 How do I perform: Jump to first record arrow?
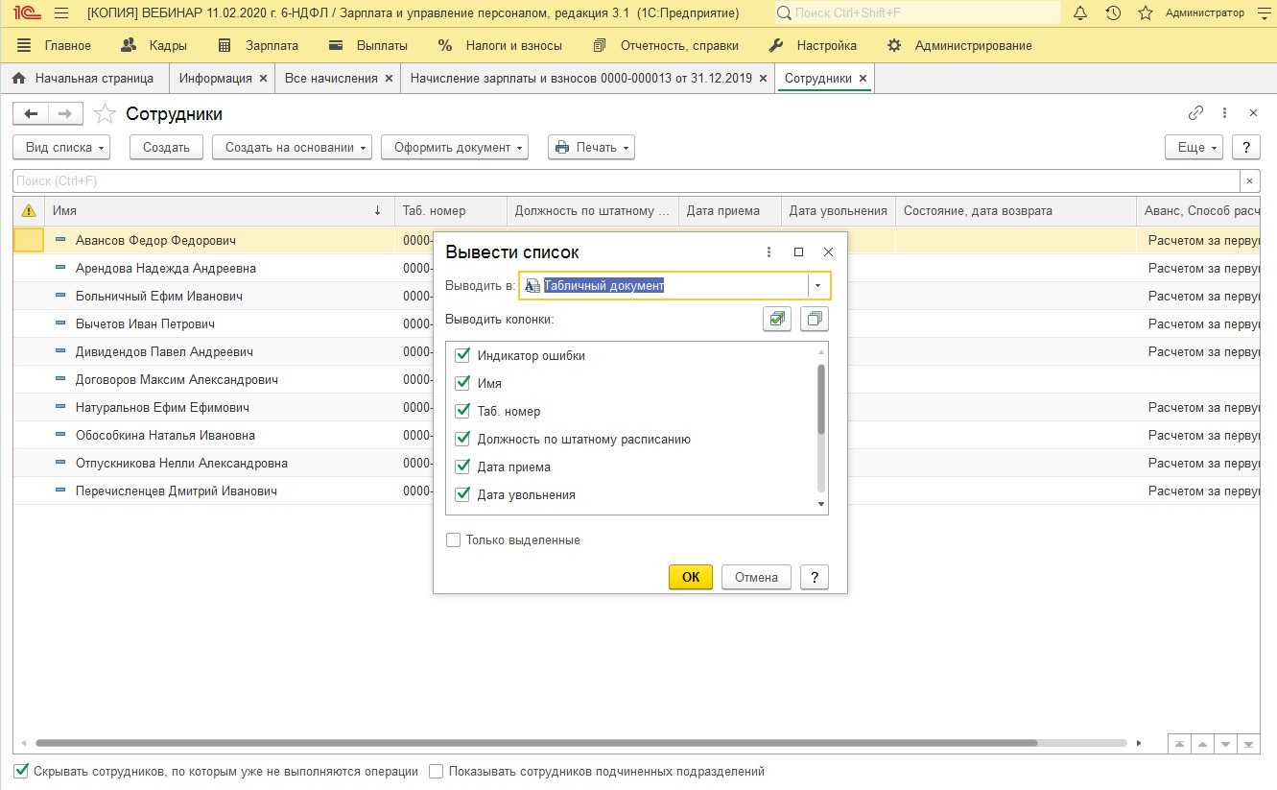1179,744
